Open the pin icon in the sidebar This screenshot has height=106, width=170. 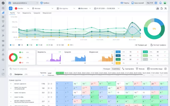3,36
